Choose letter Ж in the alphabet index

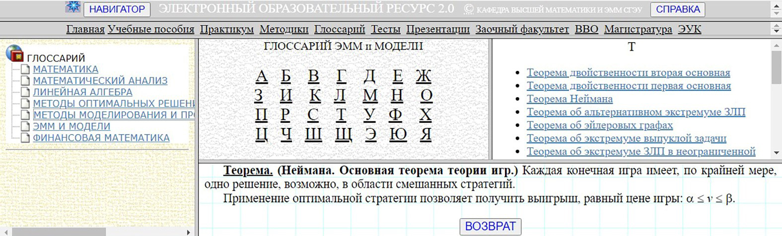tap(423, 76)
